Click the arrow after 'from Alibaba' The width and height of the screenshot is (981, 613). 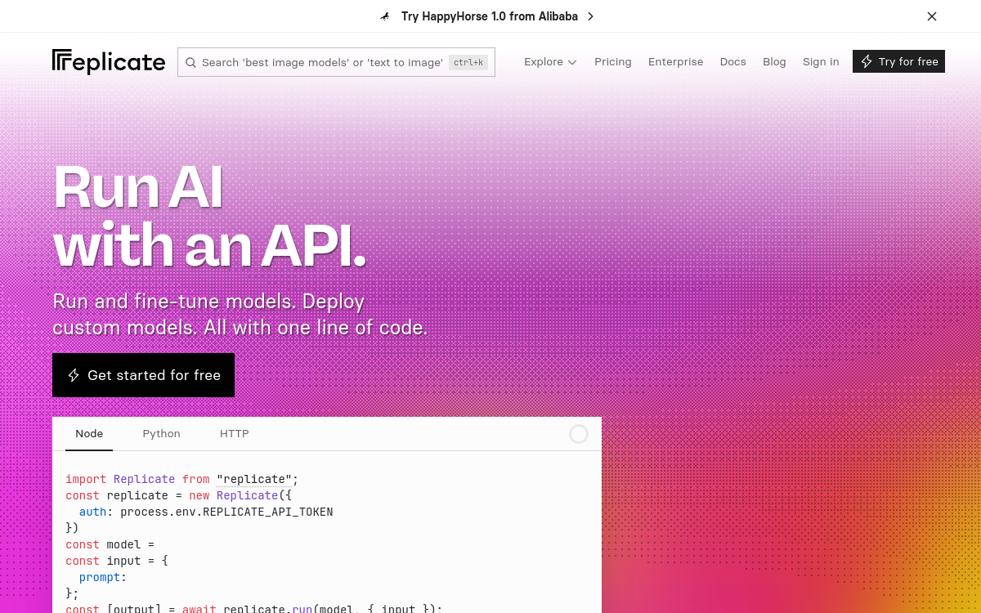click(x=591, y=16)
